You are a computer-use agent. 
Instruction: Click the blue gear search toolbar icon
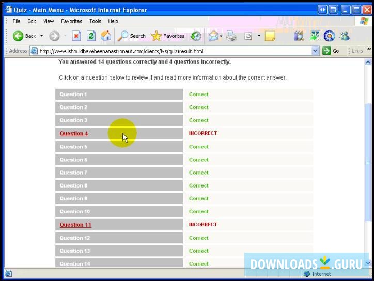click(x=330, y=36)
